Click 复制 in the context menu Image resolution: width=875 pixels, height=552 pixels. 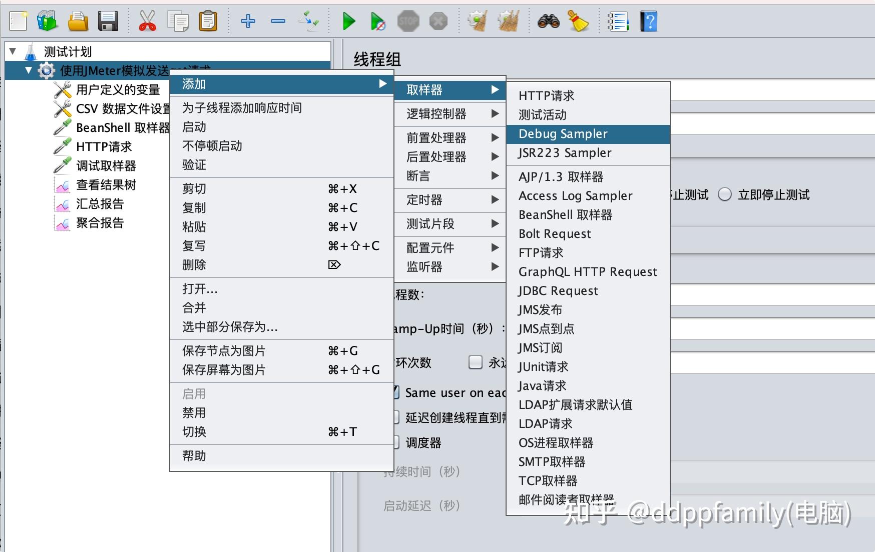click(193, 207)
